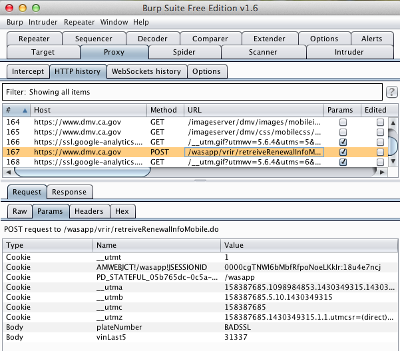The width and height of the screenshot is (400, 351).
Task: Click the green zoom window button
Action: point(35,7)
